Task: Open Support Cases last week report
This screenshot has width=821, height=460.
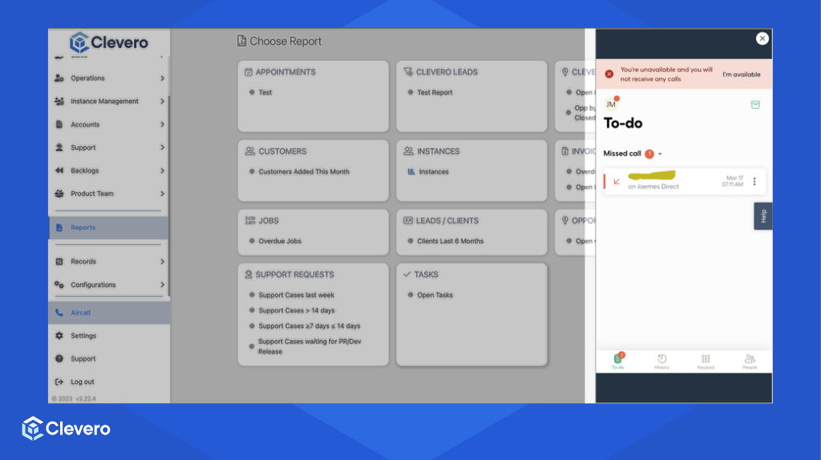Action: (296, 295)
